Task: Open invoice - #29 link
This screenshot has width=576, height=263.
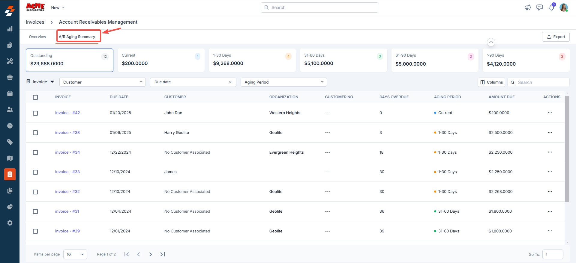Action: [x=67, y=231]
